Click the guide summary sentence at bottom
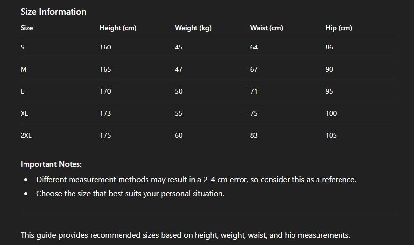Viewport: 414px width, 245px height. click(185, 235)
